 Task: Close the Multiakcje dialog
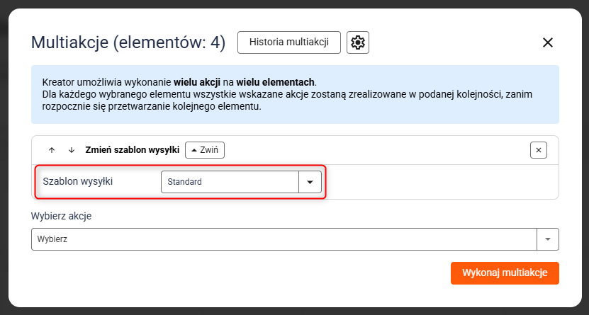pyautogui.click(x=547, y=42)
